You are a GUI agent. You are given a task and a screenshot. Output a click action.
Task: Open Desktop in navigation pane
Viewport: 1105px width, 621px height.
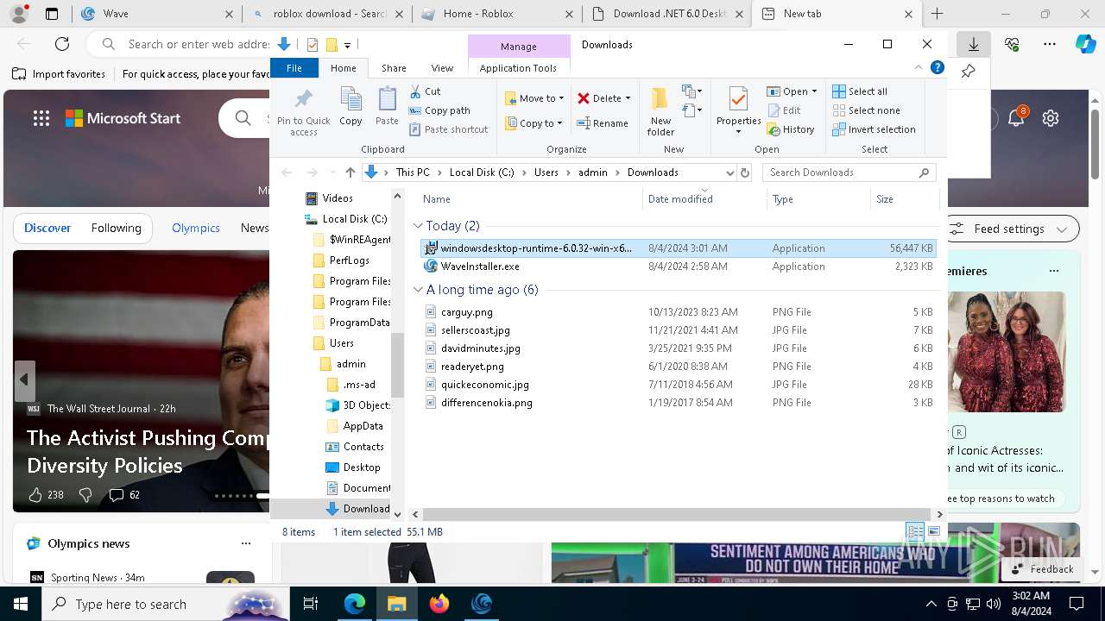point(352,467)
